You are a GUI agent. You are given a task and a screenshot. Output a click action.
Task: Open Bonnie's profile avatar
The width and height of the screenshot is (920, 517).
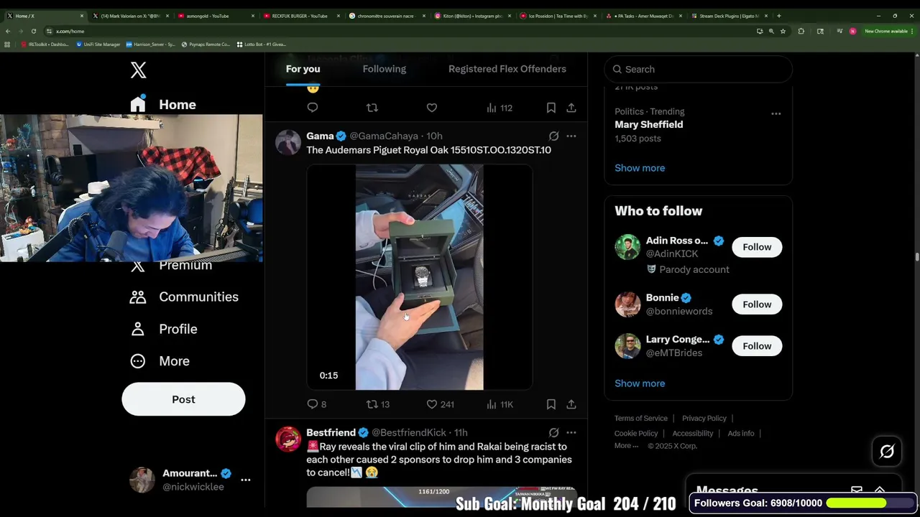pyautogui.click(x=627, y=304)
